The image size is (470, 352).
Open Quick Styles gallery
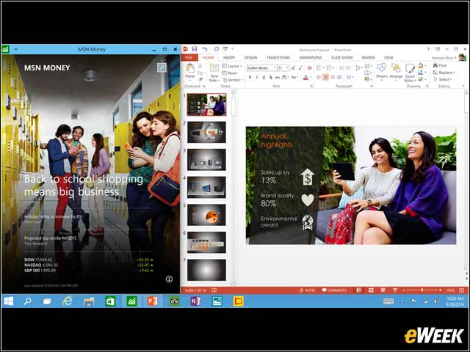pos(410,73)
